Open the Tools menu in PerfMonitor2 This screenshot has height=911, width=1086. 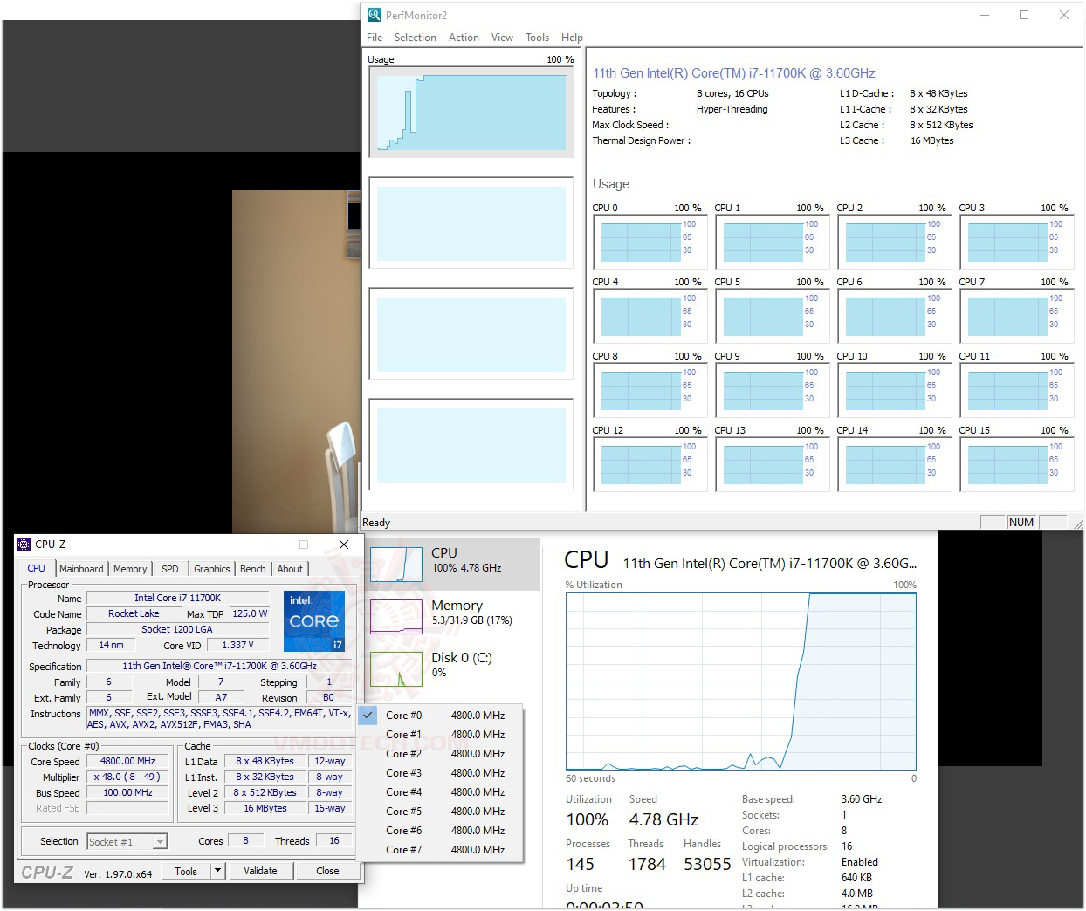point(537,38)
